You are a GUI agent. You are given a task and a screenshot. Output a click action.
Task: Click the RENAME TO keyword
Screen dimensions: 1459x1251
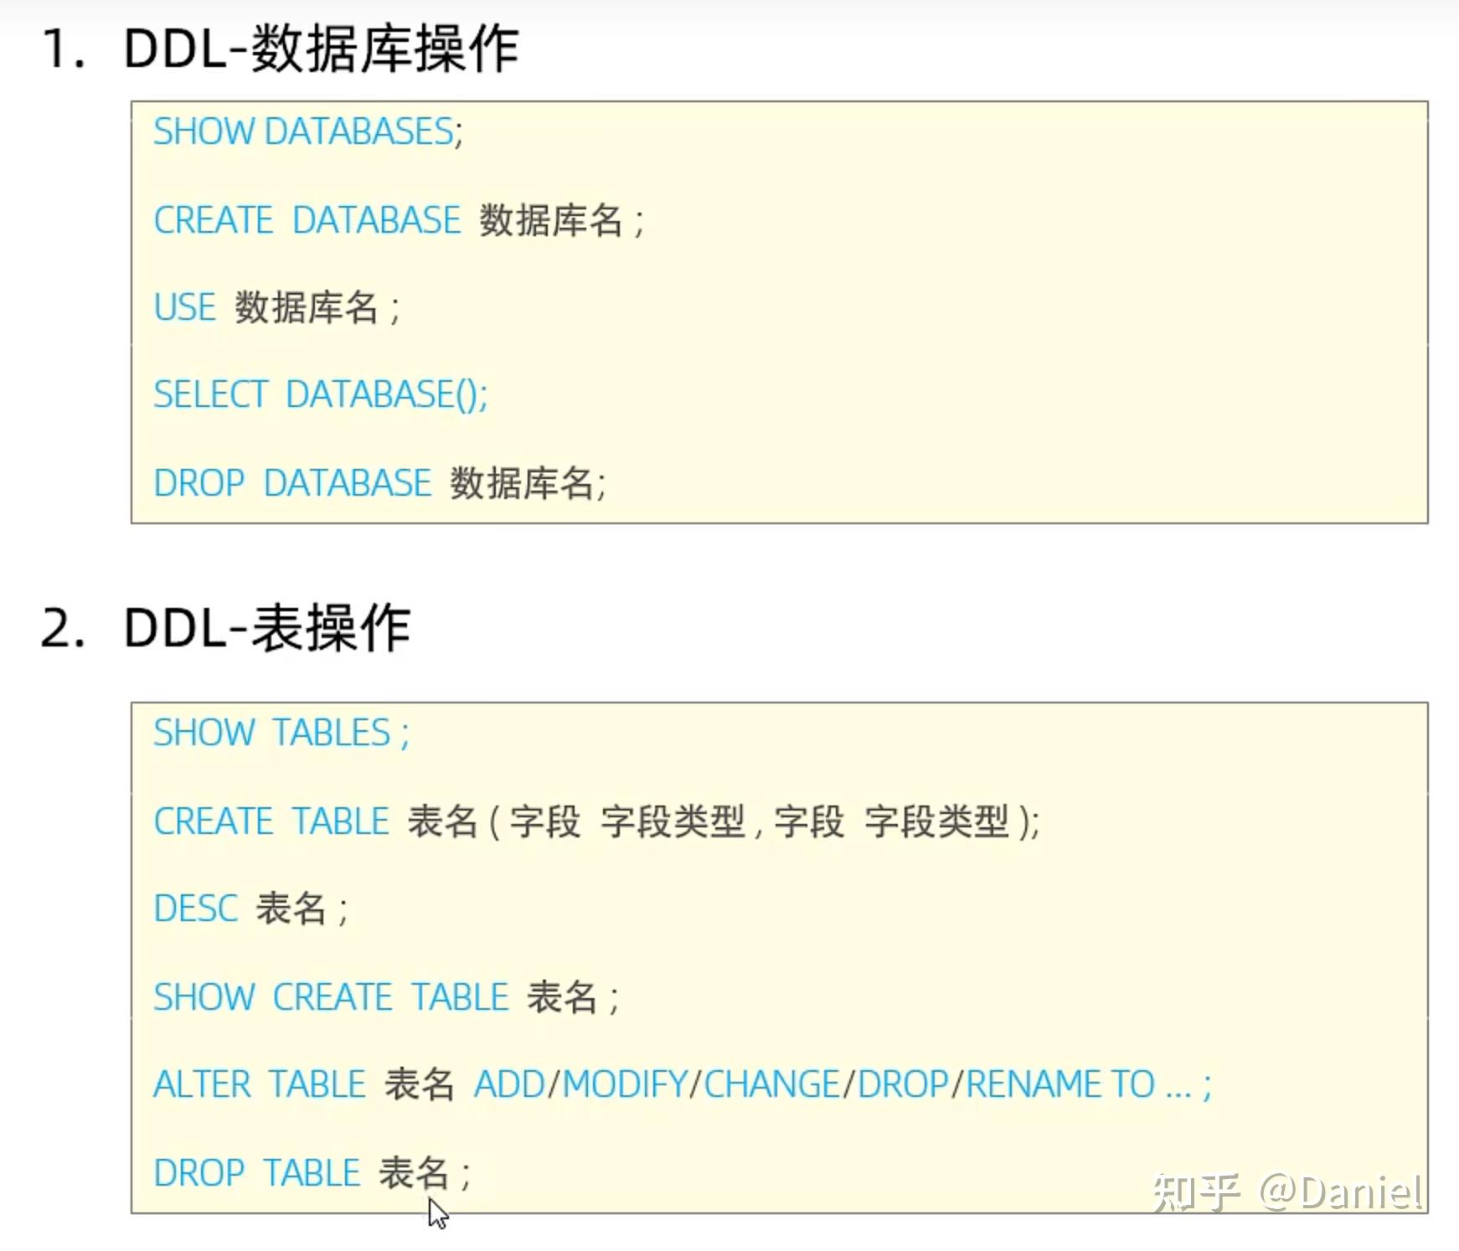coord(1060,1084)
